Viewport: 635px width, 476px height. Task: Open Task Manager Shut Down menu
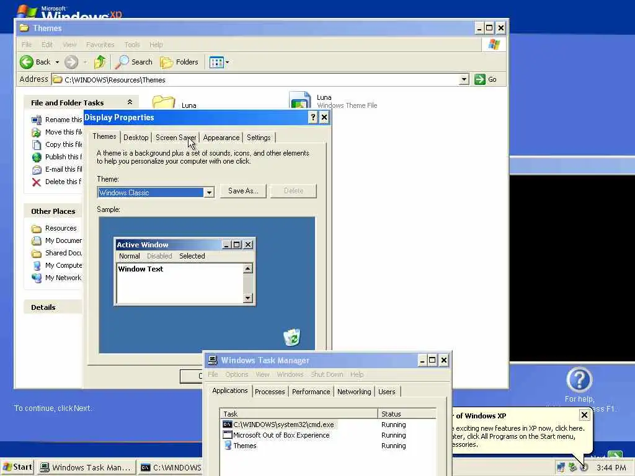coord(327,374)
